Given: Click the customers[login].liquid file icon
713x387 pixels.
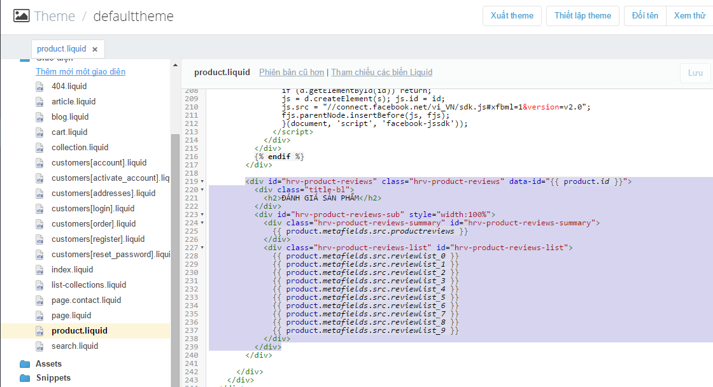Looking at the screenshot, I should 40,209.
